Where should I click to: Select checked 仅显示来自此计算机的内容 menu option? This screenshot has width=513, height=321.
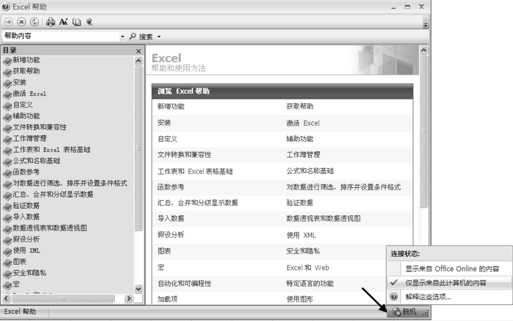click(449, 283)
